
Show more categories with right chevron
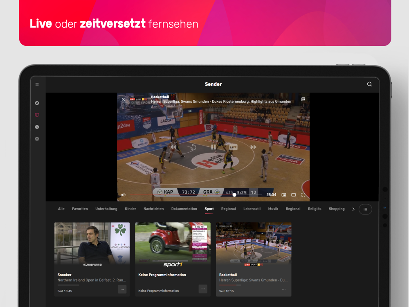click(353, 209)
